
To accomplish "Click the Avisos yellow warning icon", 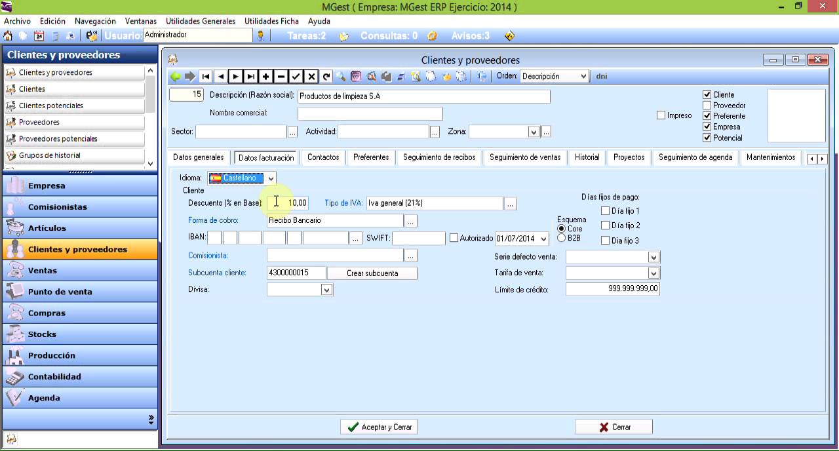I will click(x=509, y=36).
